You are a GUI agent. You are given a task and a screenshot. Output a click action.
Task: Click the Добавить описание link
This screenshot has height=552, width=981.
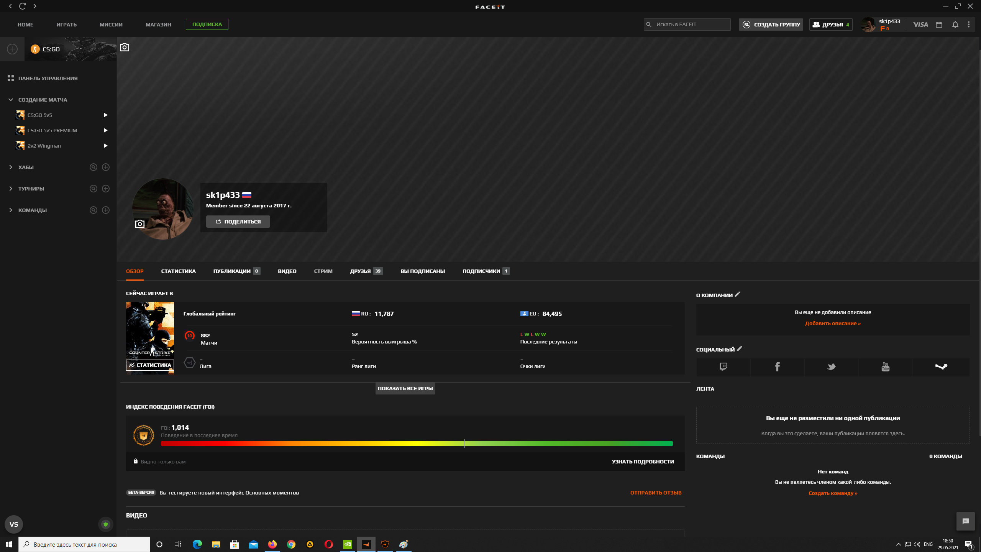[833, 323]
